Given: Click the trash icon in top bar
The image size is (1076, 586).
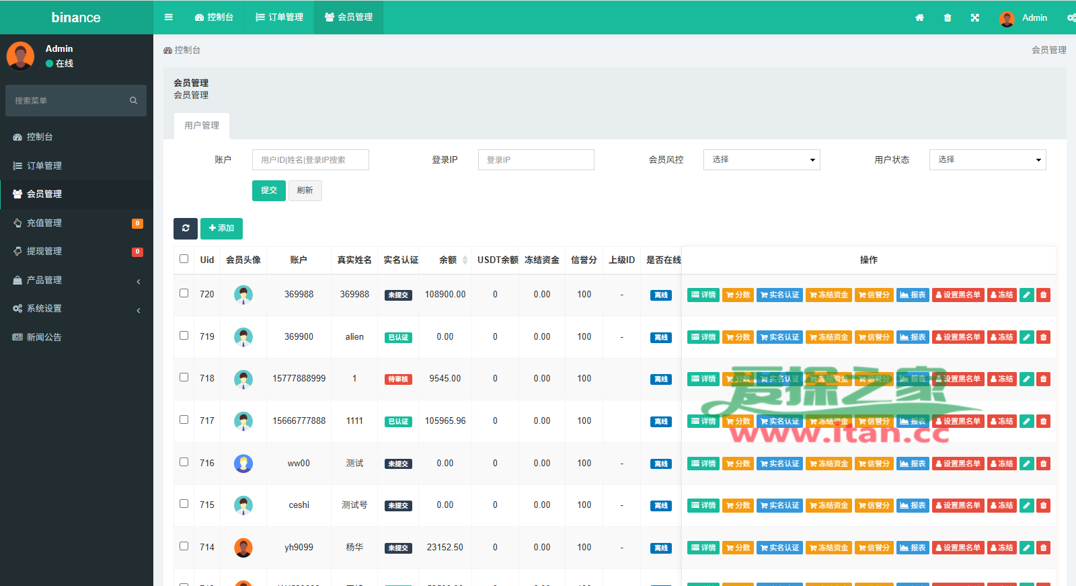Looking at the screenshot, I should (948, 18).
